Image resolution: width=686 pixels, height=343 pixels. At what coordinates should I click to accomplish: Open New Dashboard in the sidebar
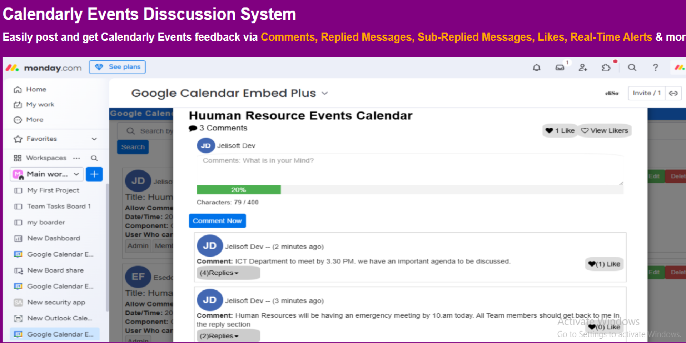54,238
